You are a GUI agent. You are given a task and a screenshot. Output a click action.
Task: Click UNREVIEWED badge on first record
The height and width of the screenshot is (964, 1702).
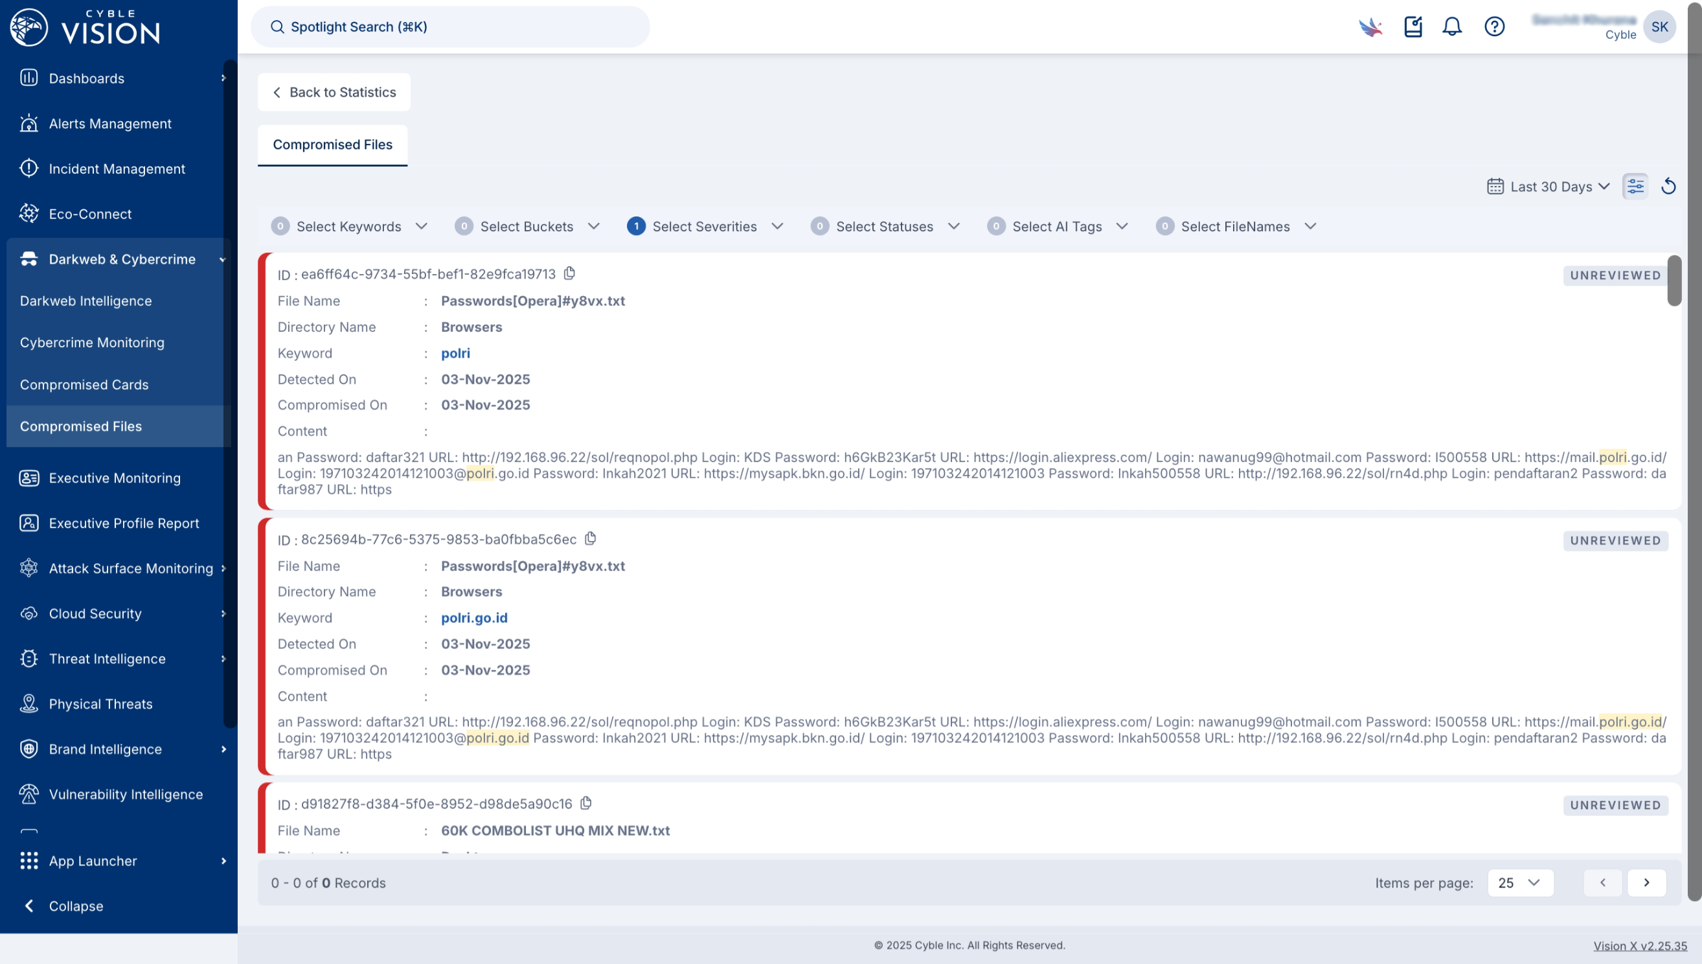coord(1615,275)
